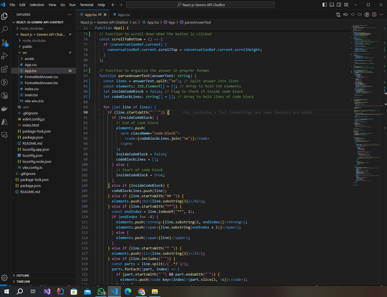Open the Chat view in activity bar
Screen dimensions: 387x297
(4, 135)
